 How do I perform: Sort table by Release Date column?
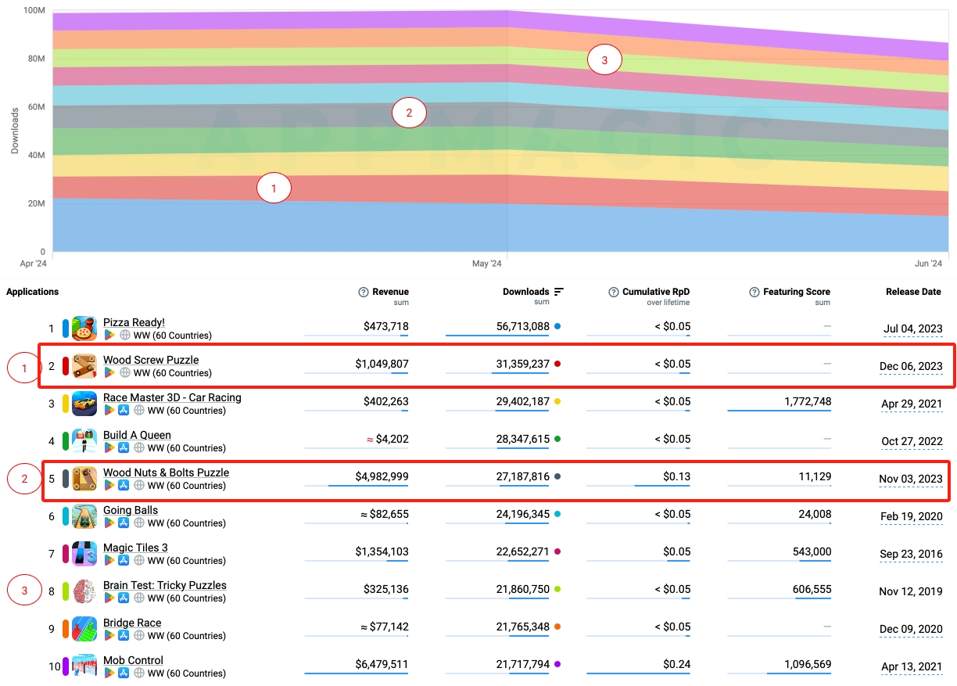(x=913, y=292)
